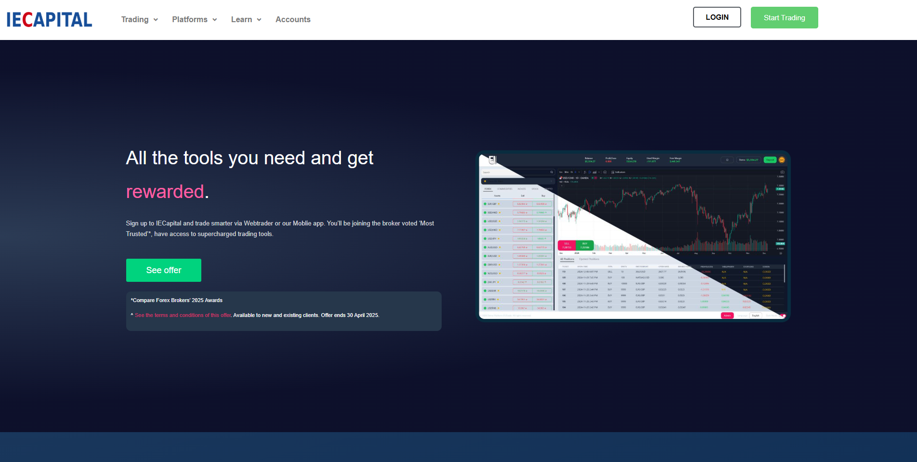Click the trading platform preview image
Screen dimensions: 917x462
pos(633,236)
